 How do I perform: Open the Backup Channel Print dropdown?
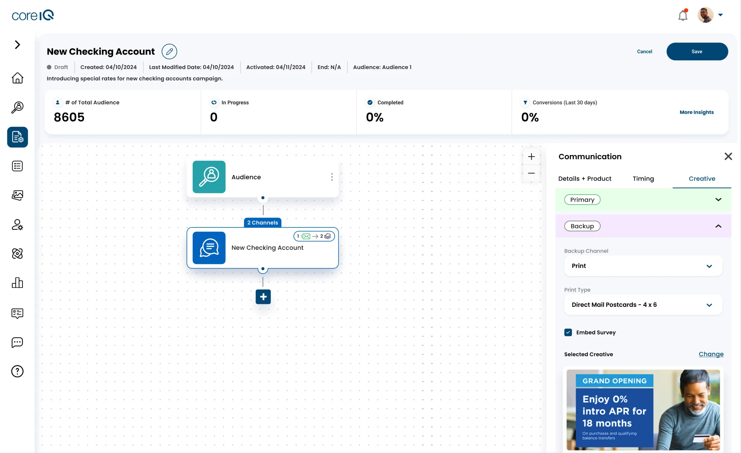coord(643,266)
